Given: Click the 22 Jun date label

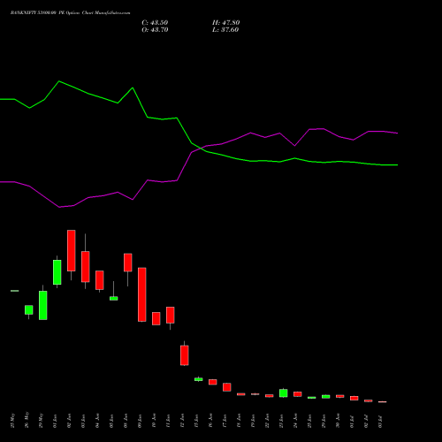Looking at the screenshot, I should click(267, 421).
